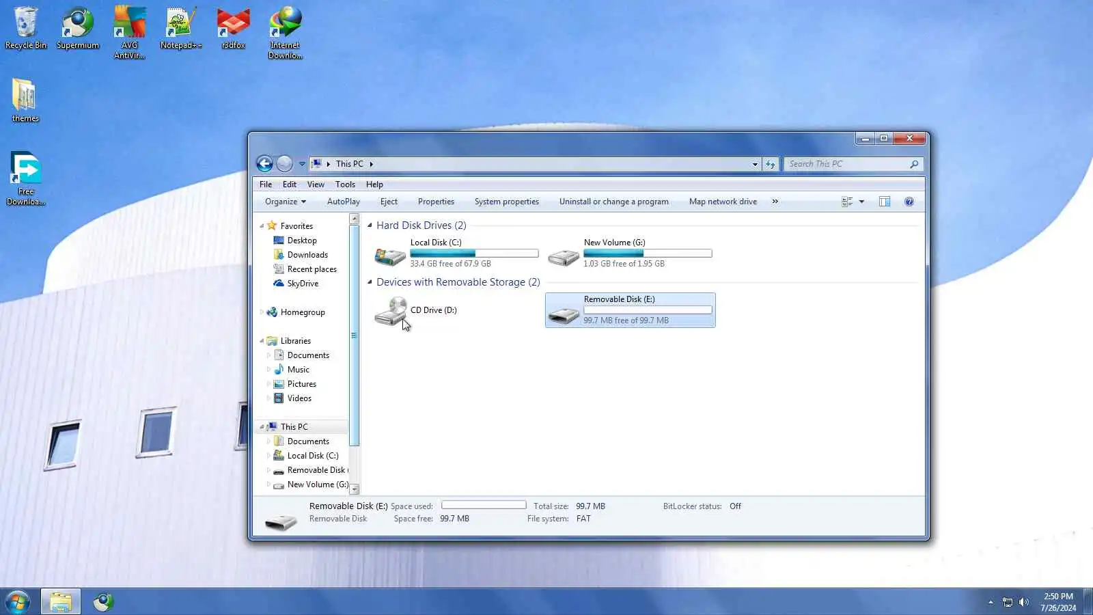Click the search magnifier icon
1093x615 pixels.
tap(914, 164)
